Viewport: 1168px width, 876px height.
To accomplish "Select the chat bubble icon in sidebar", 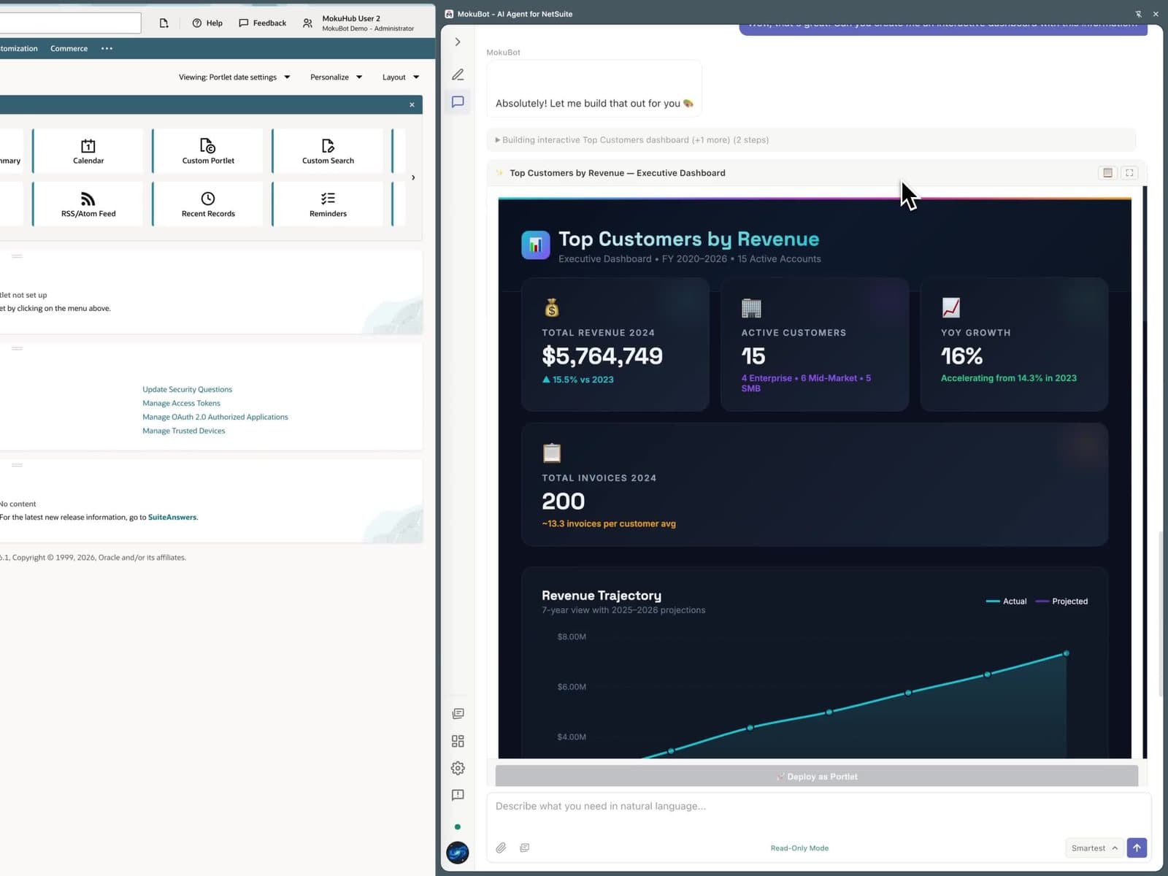I will pyautogui.click(x=458, y=102).
